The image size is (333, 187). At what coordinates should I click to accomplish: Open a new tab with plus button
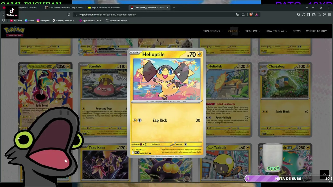174,8
